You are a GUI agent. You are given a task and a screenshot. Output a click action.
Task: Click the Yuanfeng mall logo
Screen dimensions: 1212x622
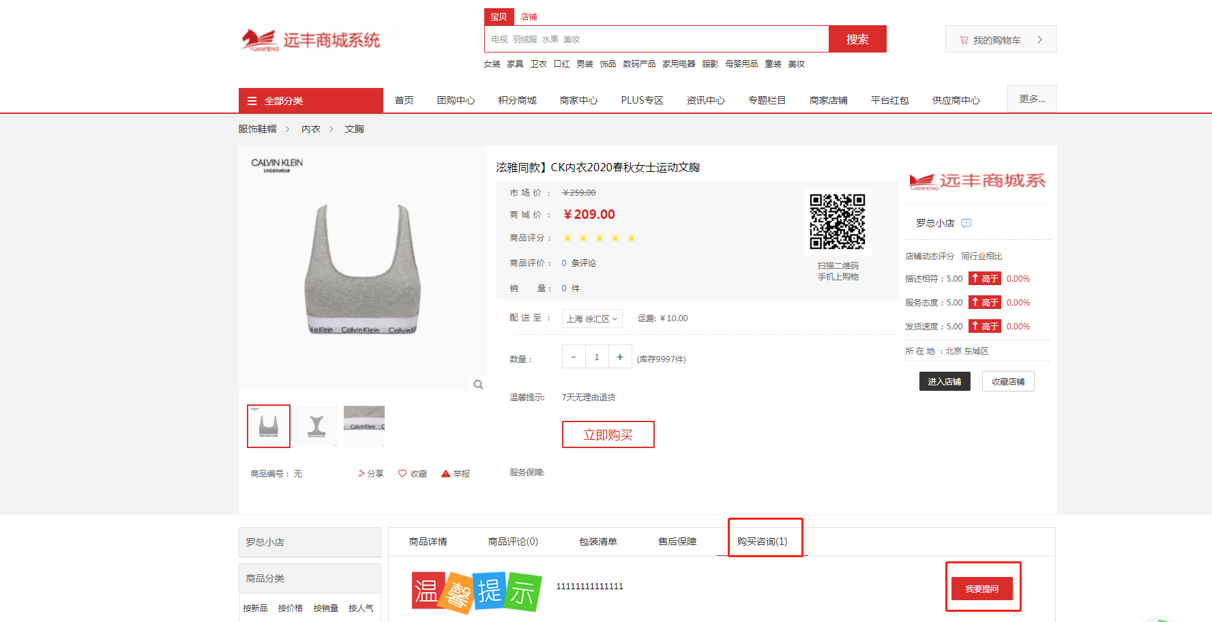(310, 40)
